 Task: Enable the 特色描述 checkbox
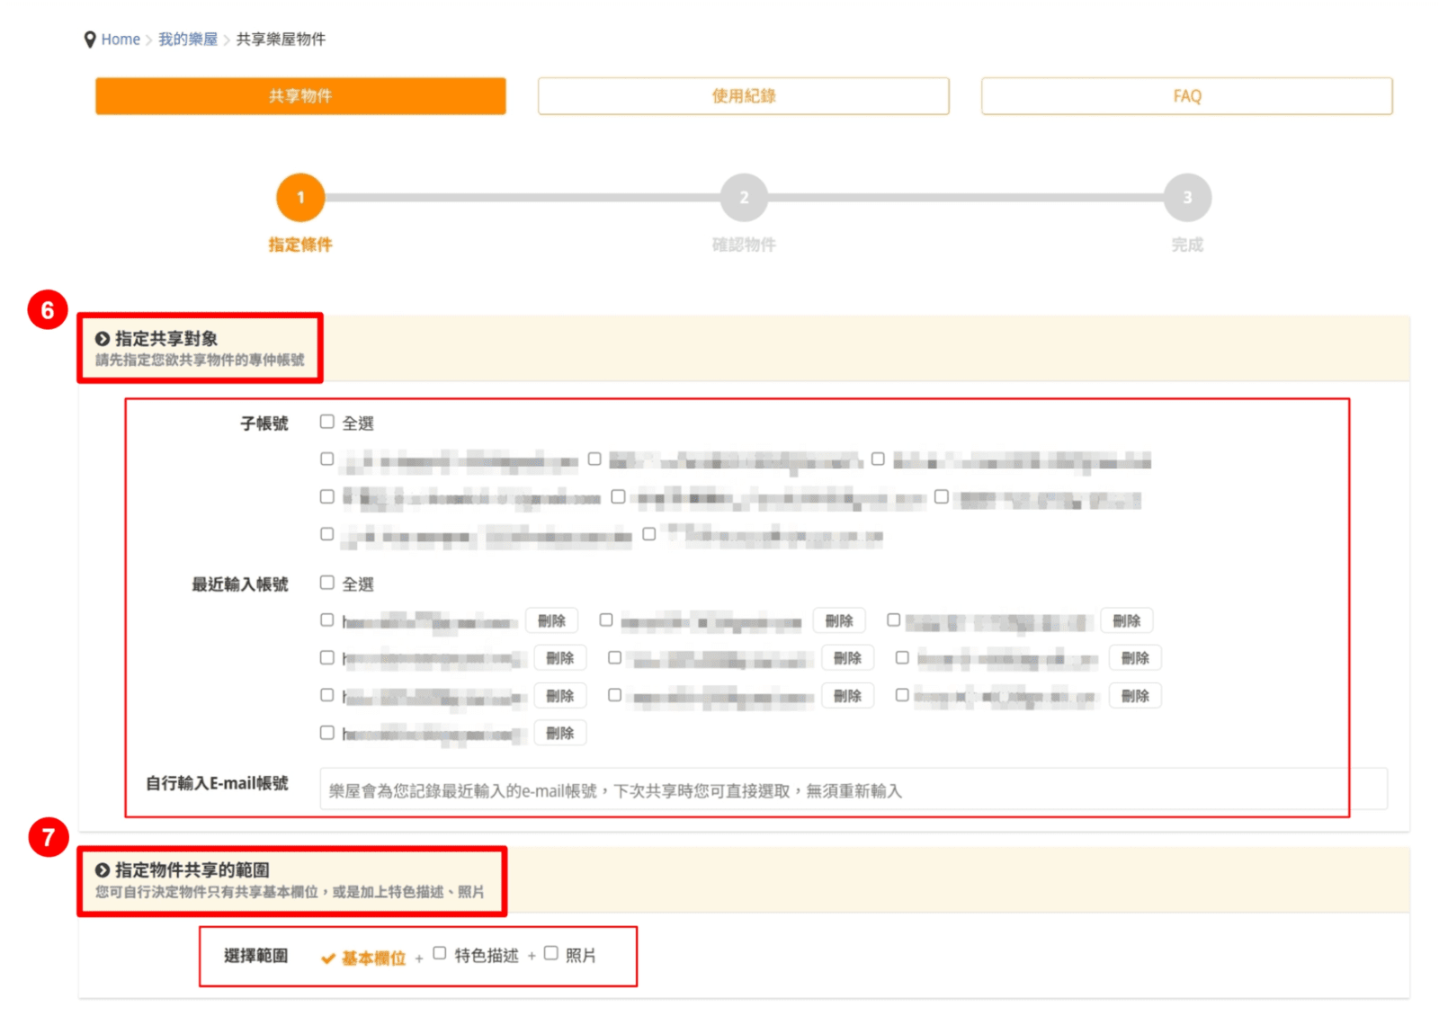[440, 954]
